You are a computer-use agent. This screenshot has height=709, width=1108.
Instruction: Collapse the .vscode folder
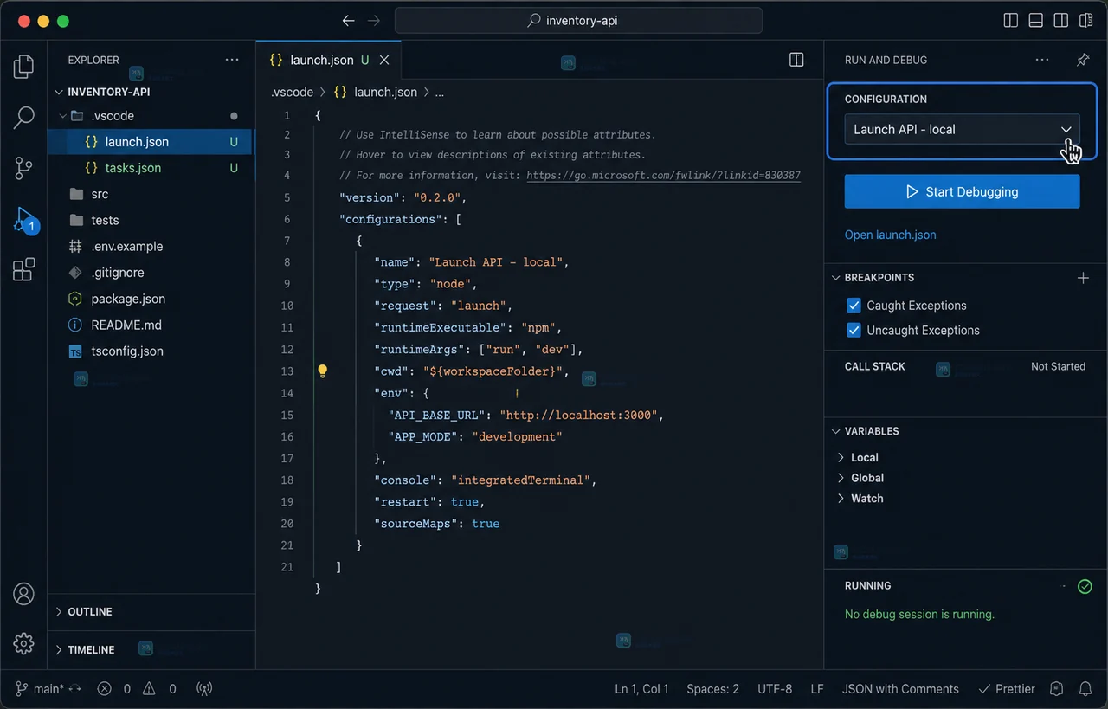63,116
